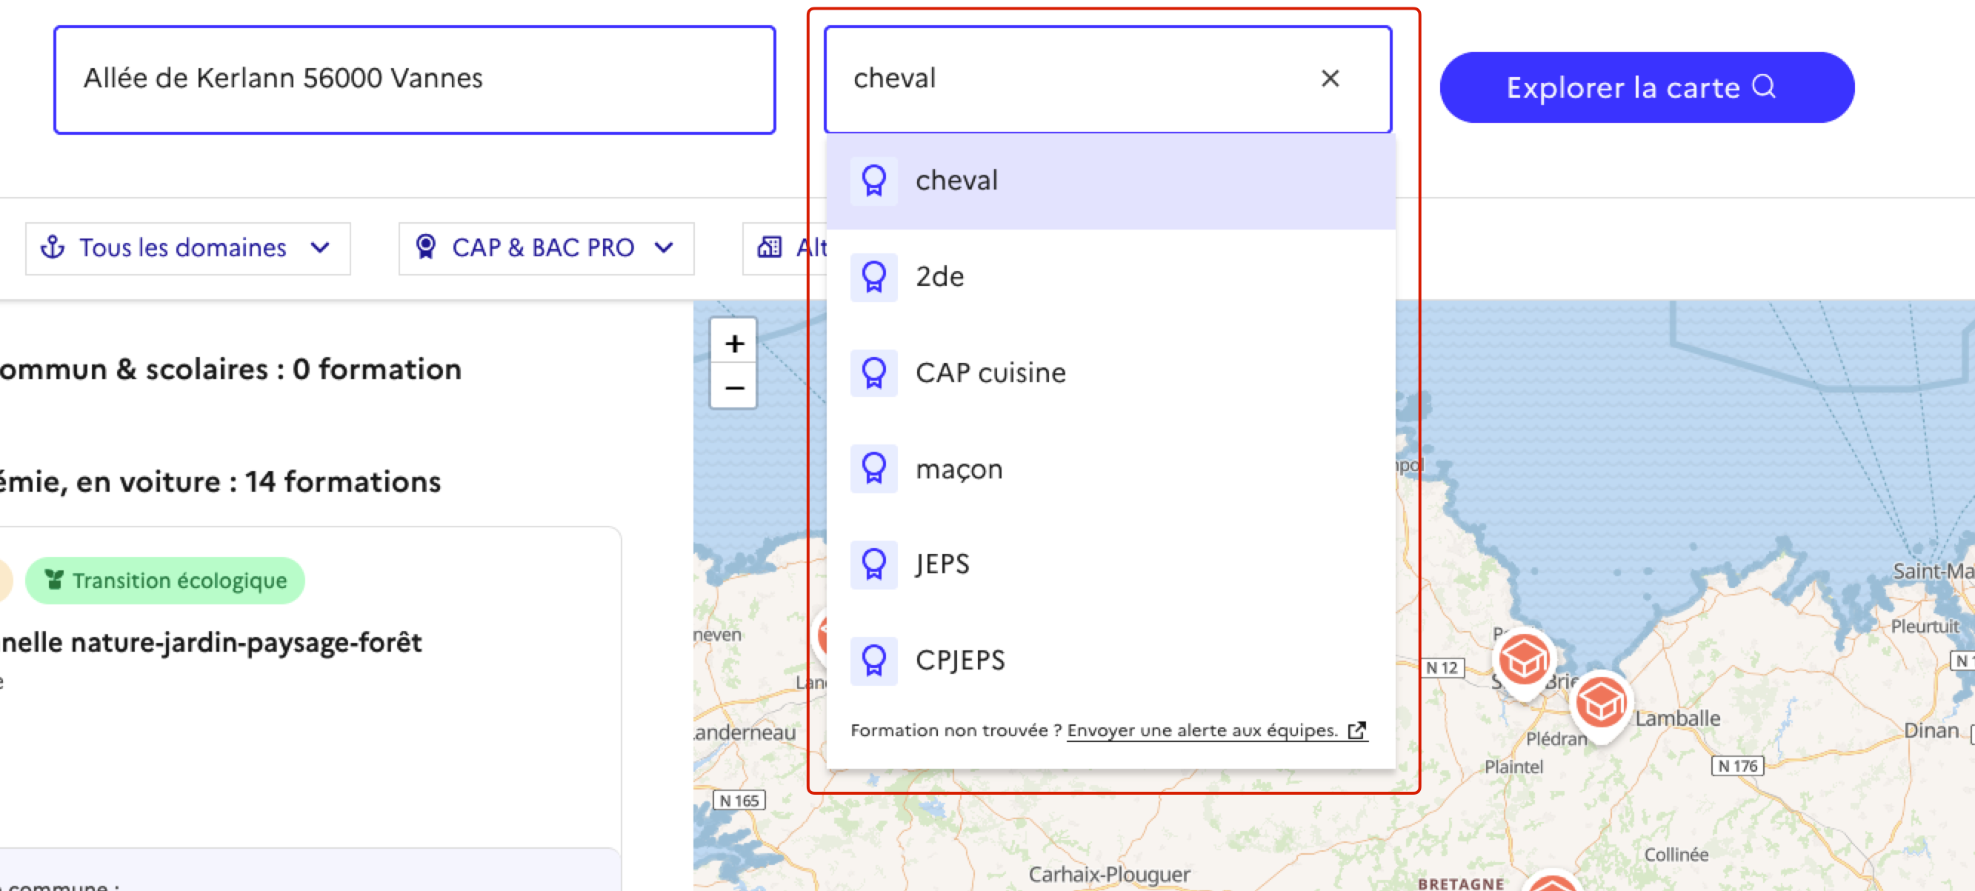Clear the search field with the X
Viewport: 1975px width, 891px height.
1330,79
